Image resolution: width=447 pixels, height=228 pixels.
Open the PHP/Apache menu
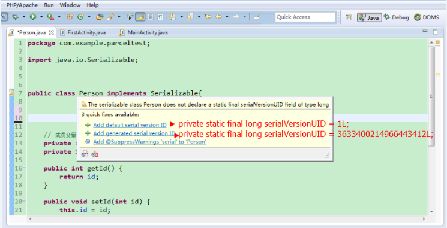click(x=22, y=5)
